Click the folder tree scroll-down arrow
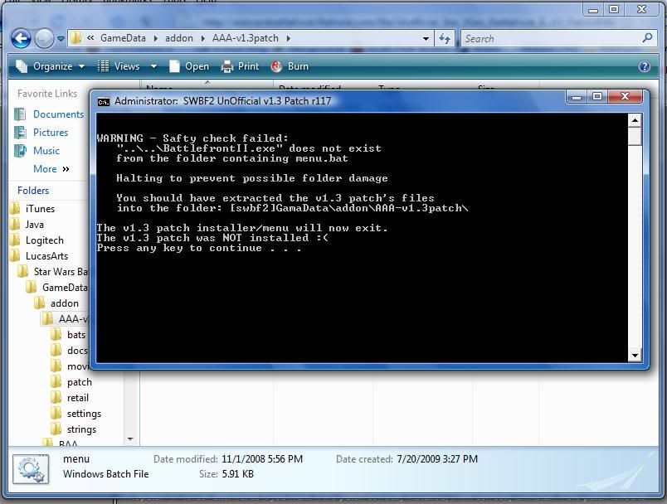This screenshot has height=504, width=667. click(130, 439)
